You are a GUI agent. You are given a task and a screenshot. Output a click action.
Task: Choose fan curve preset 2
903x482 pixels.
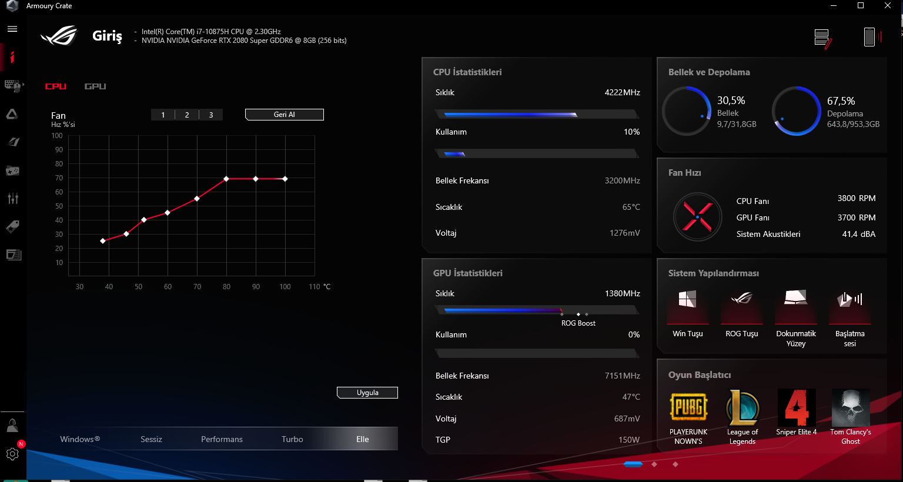(x=187, y=115)
